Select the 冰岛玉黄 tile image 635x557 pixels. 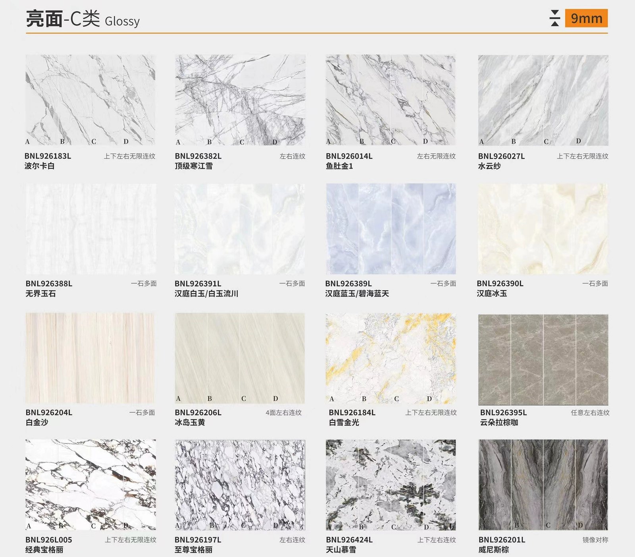pos(240,358)
